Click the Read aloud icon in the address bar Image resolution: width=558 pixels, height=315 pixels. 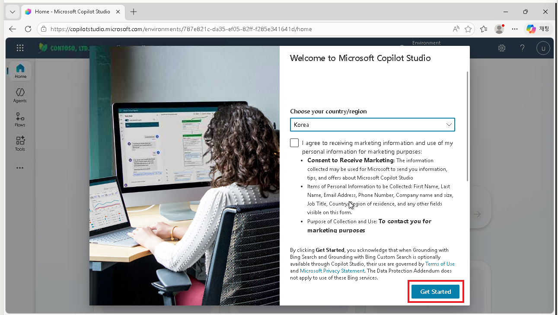456,29
